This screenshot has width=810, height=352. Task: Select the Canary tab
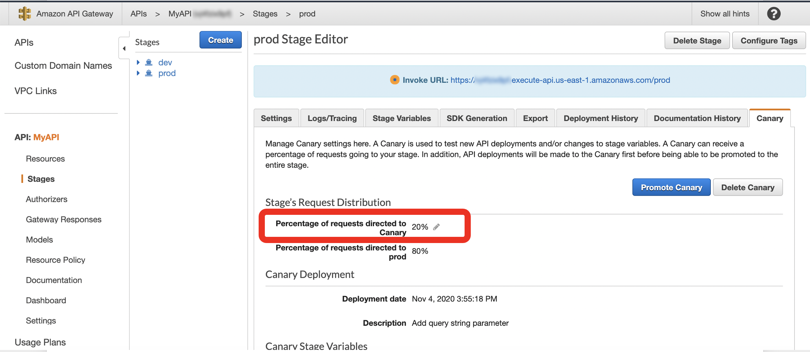tap(770, 118)
